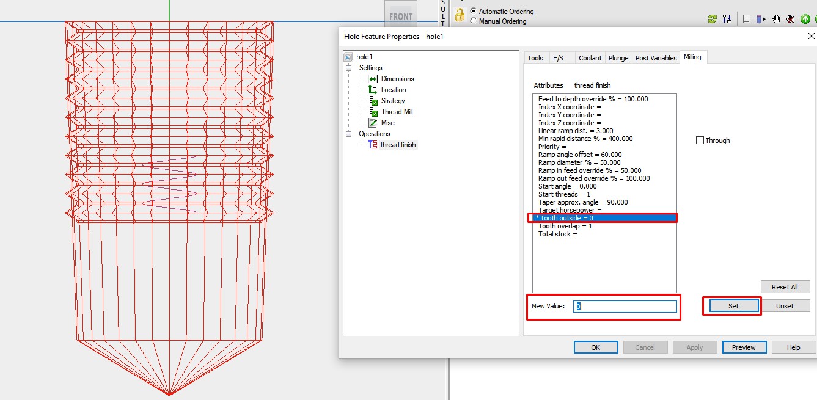Switch to the Post Variables tab
The width and height of the screenshot is (817, 400).
656,57
